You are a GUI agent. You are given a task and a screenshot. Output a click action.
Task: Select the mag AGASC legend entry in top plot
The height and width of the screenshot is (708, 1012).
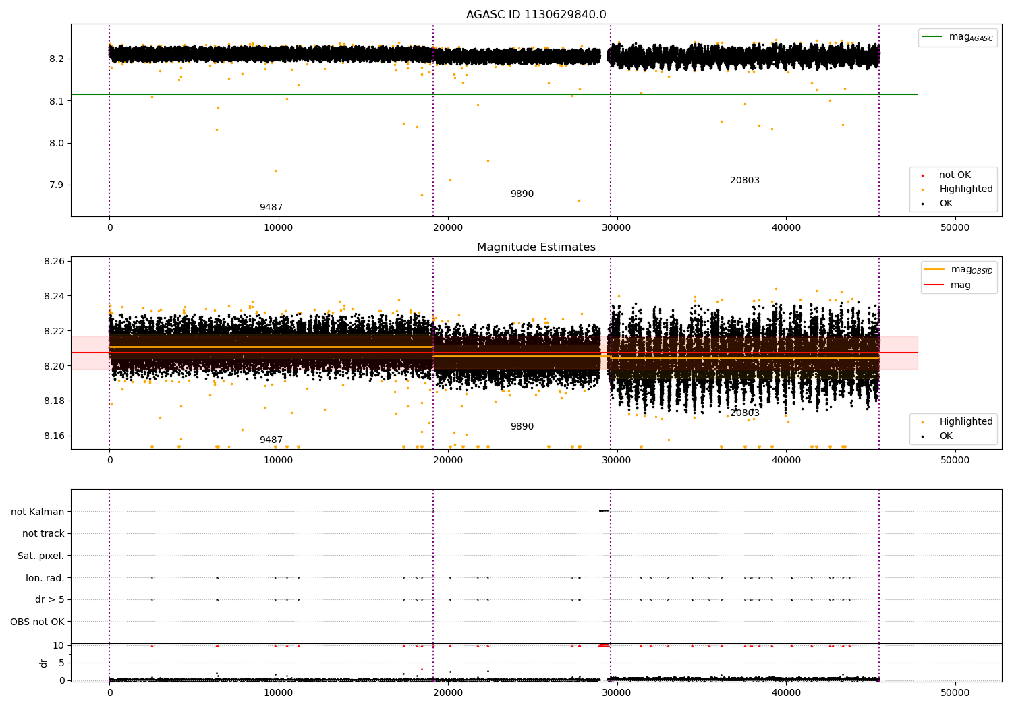pyautogui.click(x=957, y=37)
